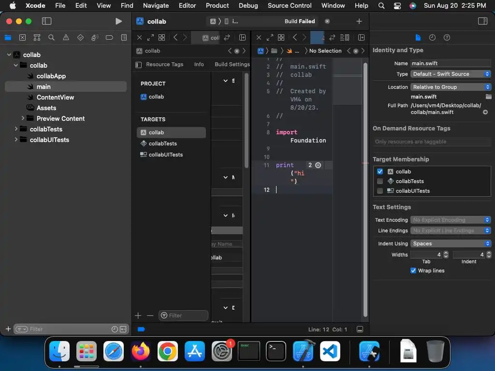Toggle the main.swift editor minimap and options
Viewport: 495px width, 371px height.
pos(344,38)
